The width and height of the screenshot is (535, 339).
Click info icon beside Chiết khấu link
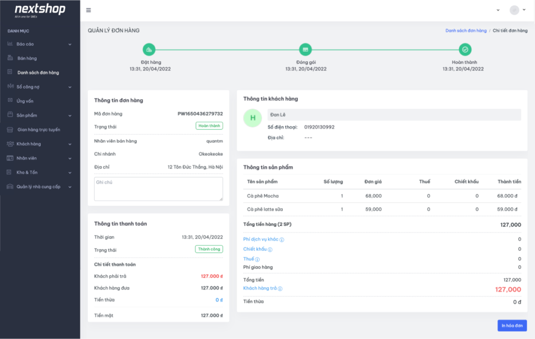(270, 250)
